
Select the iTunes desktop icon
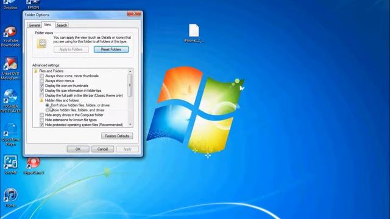10,198
